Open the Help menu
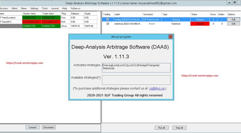The height and width of the screenshot is (133, 241). (65, 9)
